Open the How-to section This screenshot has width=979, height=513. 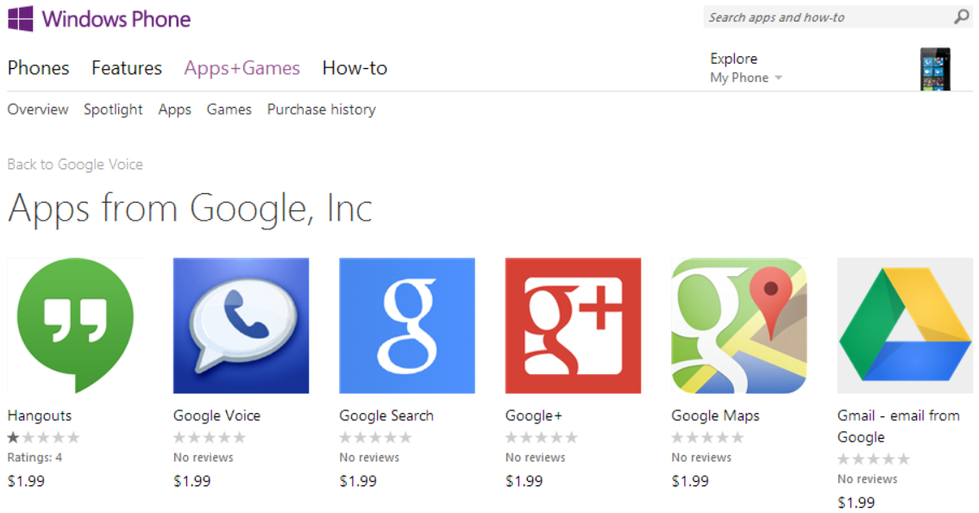[x=355, y=67]
